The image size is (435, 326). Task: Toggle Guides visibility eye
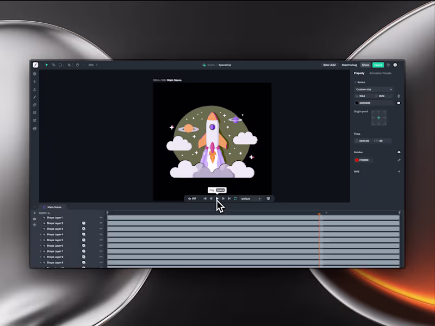[399, 152]
